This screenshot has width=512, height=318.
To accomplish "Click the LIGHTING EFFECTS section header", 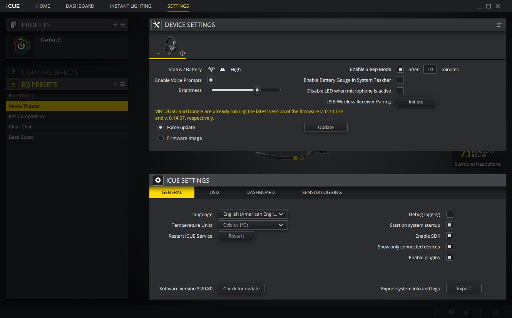I will pyautogui.click(x=50, y=72).
